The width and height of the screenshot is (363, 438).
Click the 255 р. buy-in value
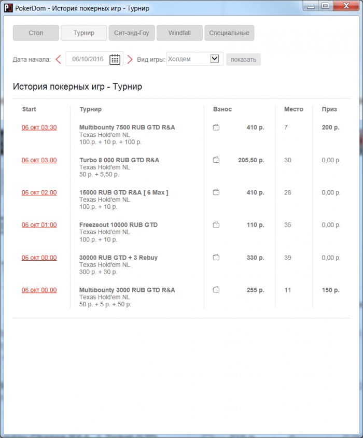[255, 290]
